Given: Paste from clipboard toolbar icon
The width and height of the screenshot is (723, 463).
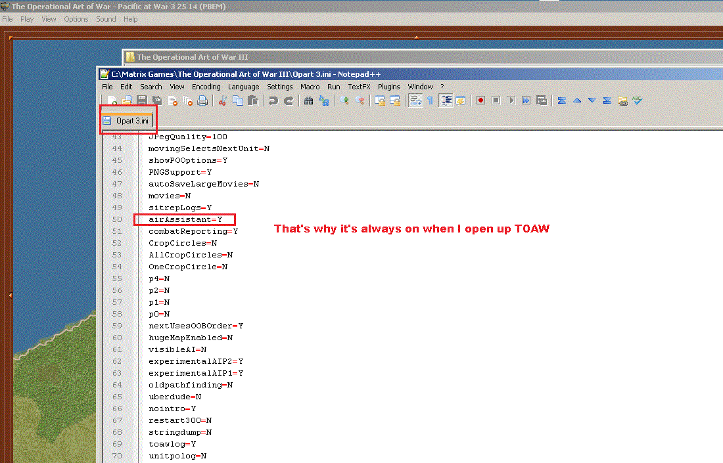Looking at the screenshot, I should [x=252, y=100].
